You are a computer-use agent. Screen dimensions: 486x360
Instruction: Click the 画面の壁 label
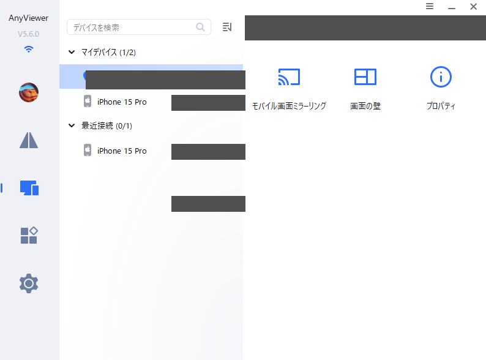[x=365, y=106]
